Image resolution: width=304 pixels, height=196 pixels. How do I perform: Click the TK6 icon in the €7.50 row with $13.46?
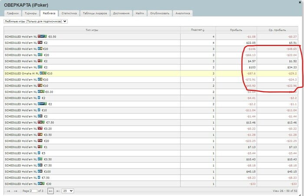pyautogui.click(x=41, y=123)
